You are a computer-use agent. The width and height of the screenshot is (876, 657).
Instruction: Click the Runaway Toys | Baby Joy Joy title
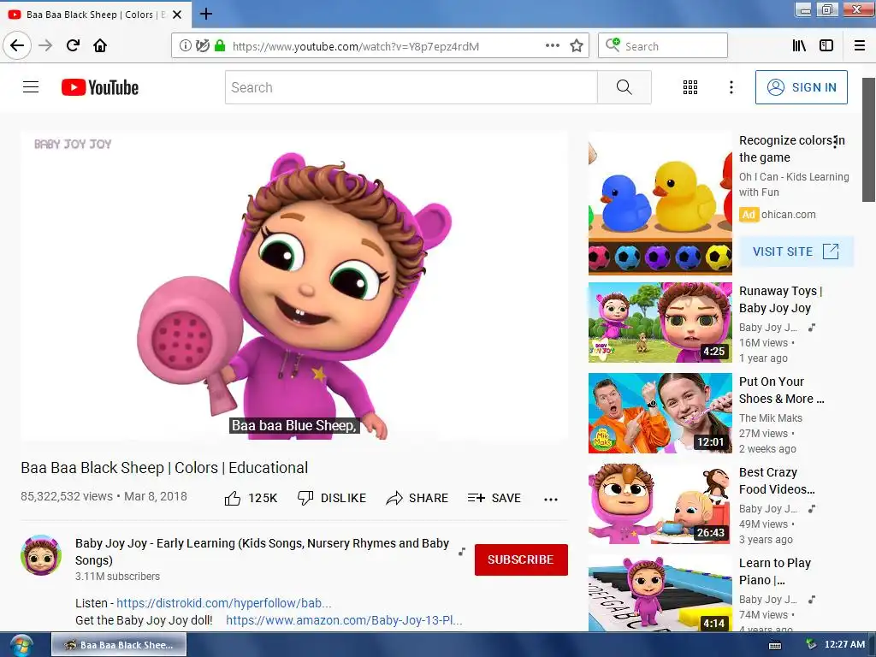[x=780, y=299]
